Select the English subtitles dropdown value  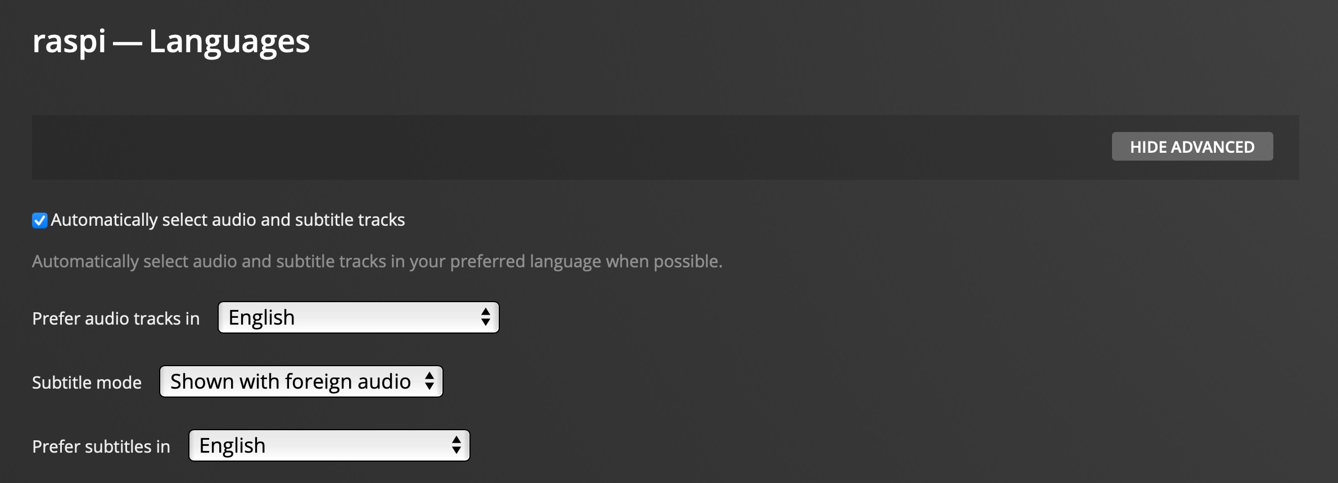tap(309, 444)
